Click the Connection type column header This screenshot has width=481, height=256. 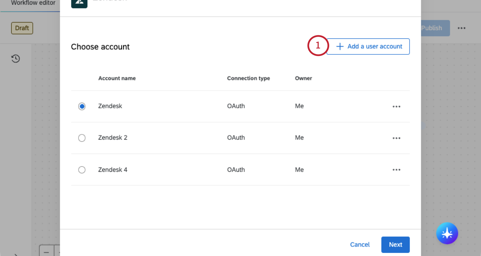tap(248, 78)
